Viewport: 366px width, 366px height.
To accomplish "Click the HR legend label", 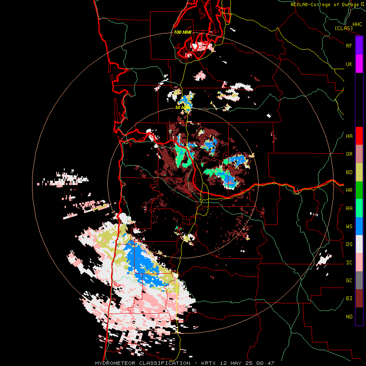I will 349,190.
